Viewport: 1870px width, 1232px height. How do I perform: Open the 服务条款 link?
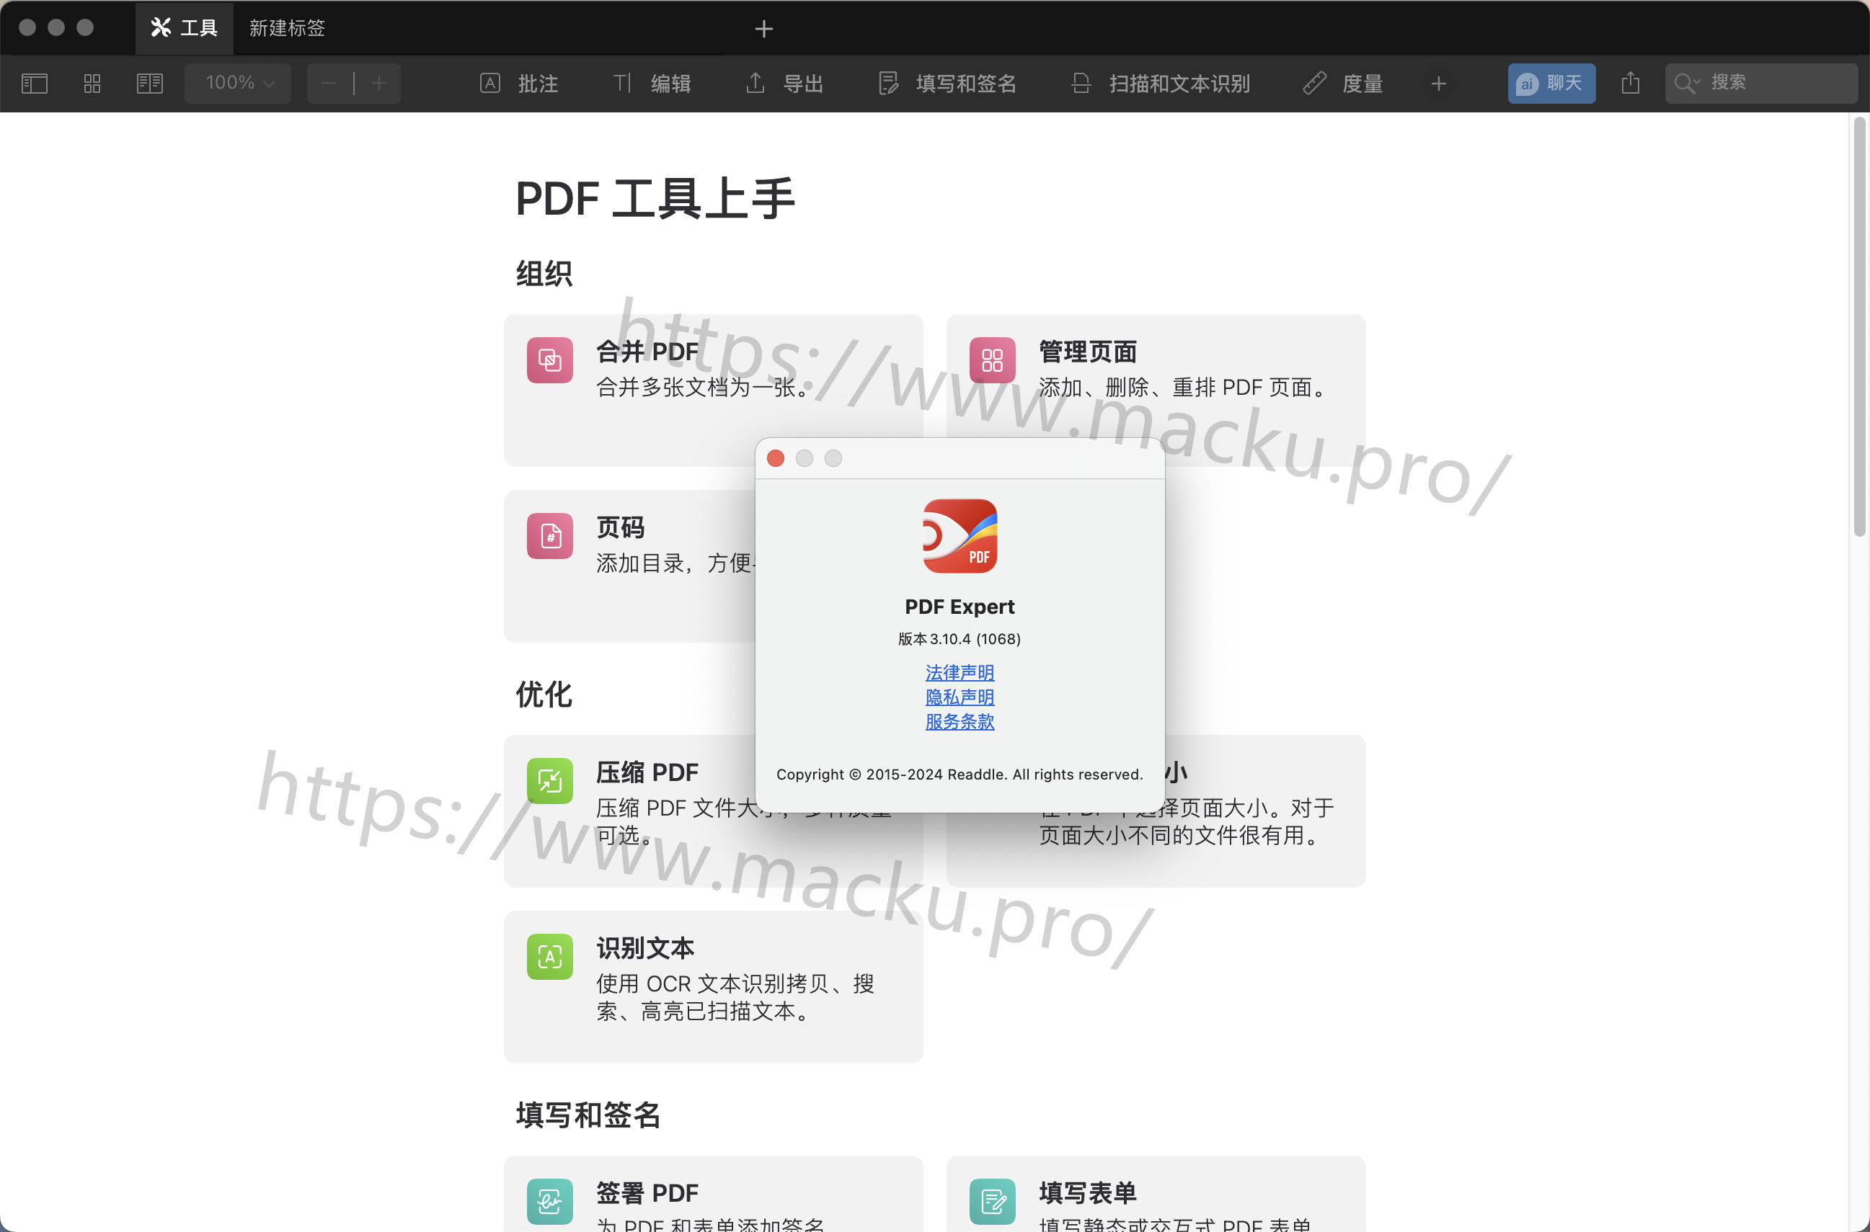point(960,721)
